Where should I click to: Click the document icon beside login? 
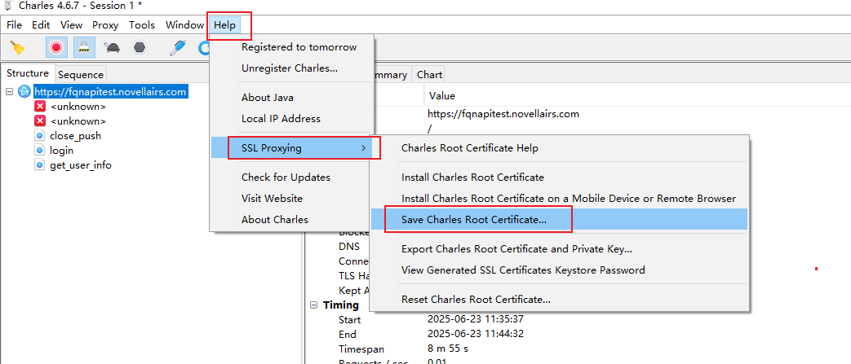[39, 151]
